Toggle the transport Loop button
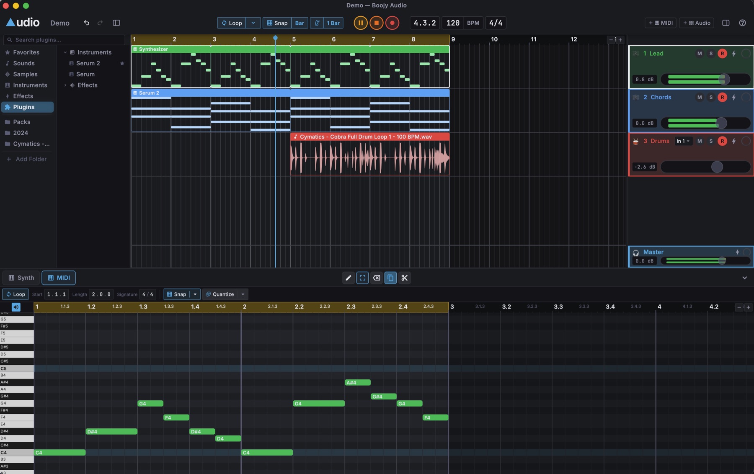The image size is (754, 474). point(232,23)
